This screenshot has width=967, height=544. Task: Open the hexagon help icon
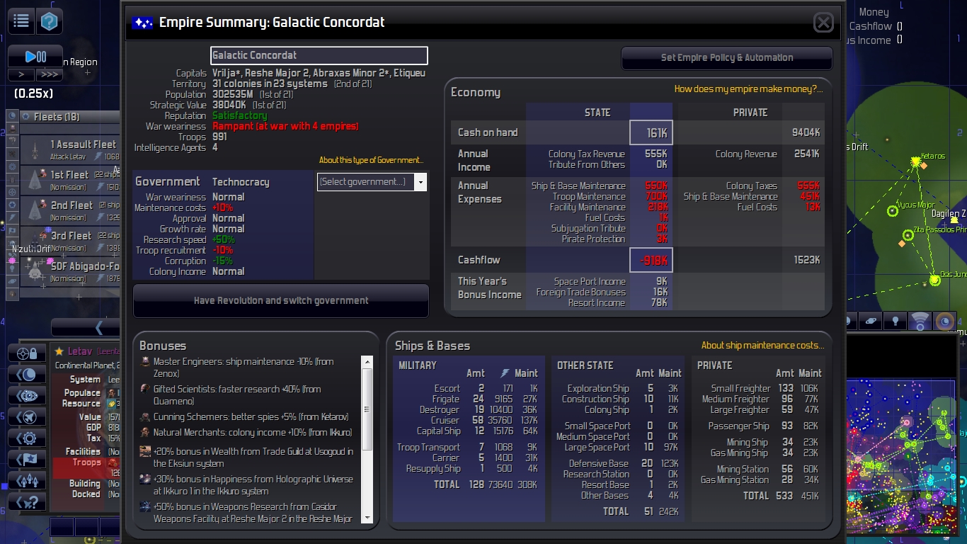click(49, 21)
